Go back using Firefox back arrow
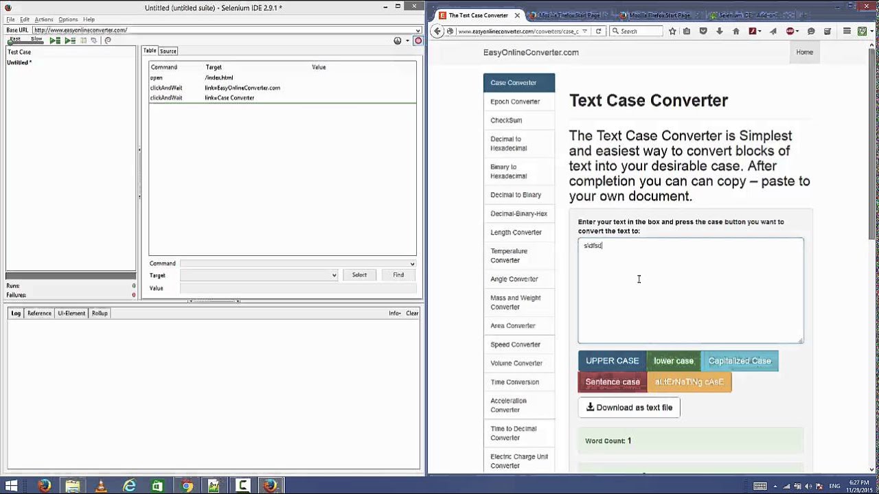This screenshot has height=494, width=879. click(437, 32)
